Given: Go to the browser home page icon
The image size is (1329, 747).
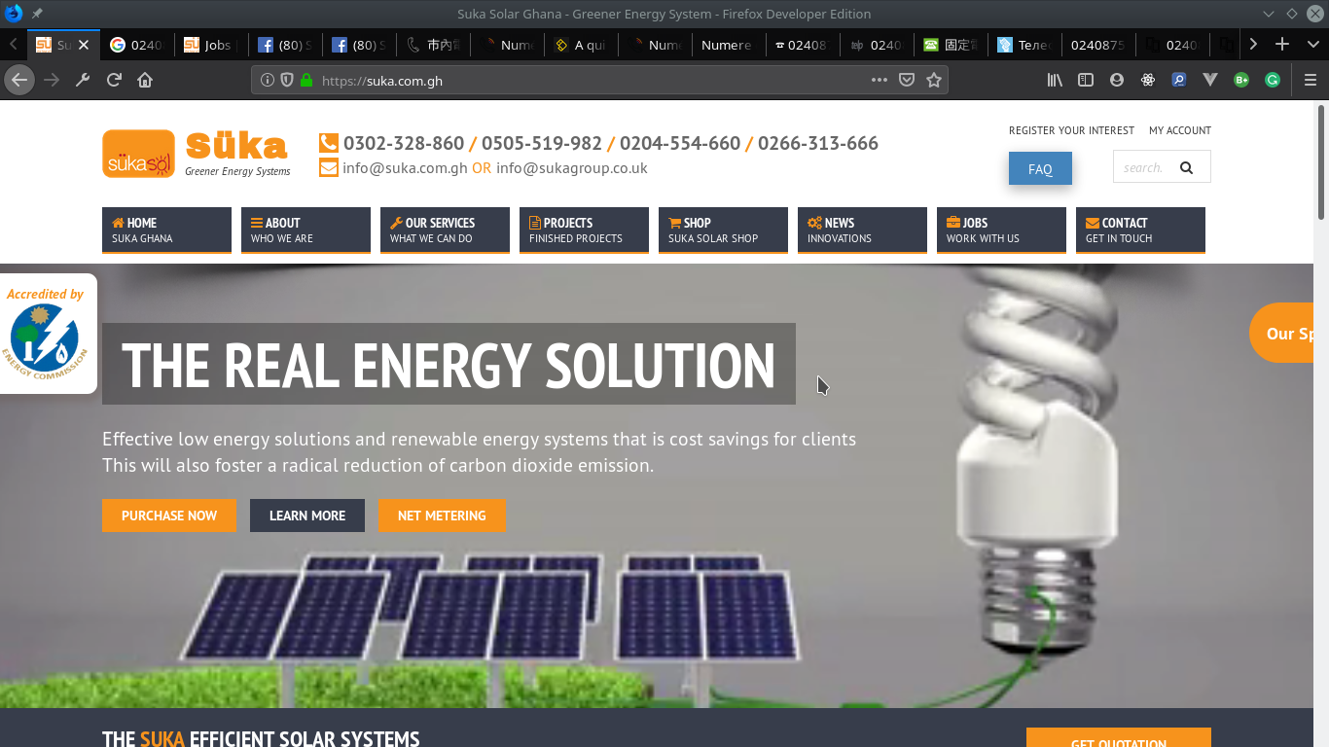Looking at the screenshot, I should click(145, 80).
